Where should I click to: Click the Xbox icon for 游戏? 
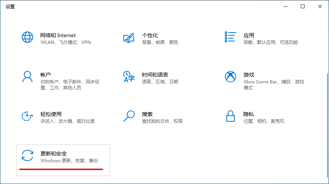230,77
